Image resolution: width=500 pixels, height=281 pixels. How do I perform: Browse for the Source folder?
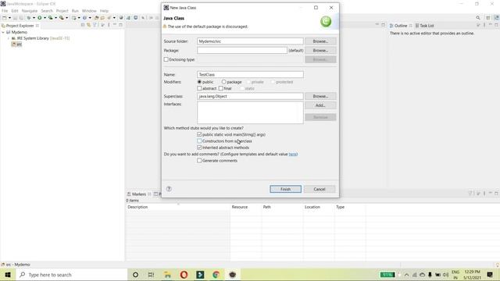[x=320, y=41]
